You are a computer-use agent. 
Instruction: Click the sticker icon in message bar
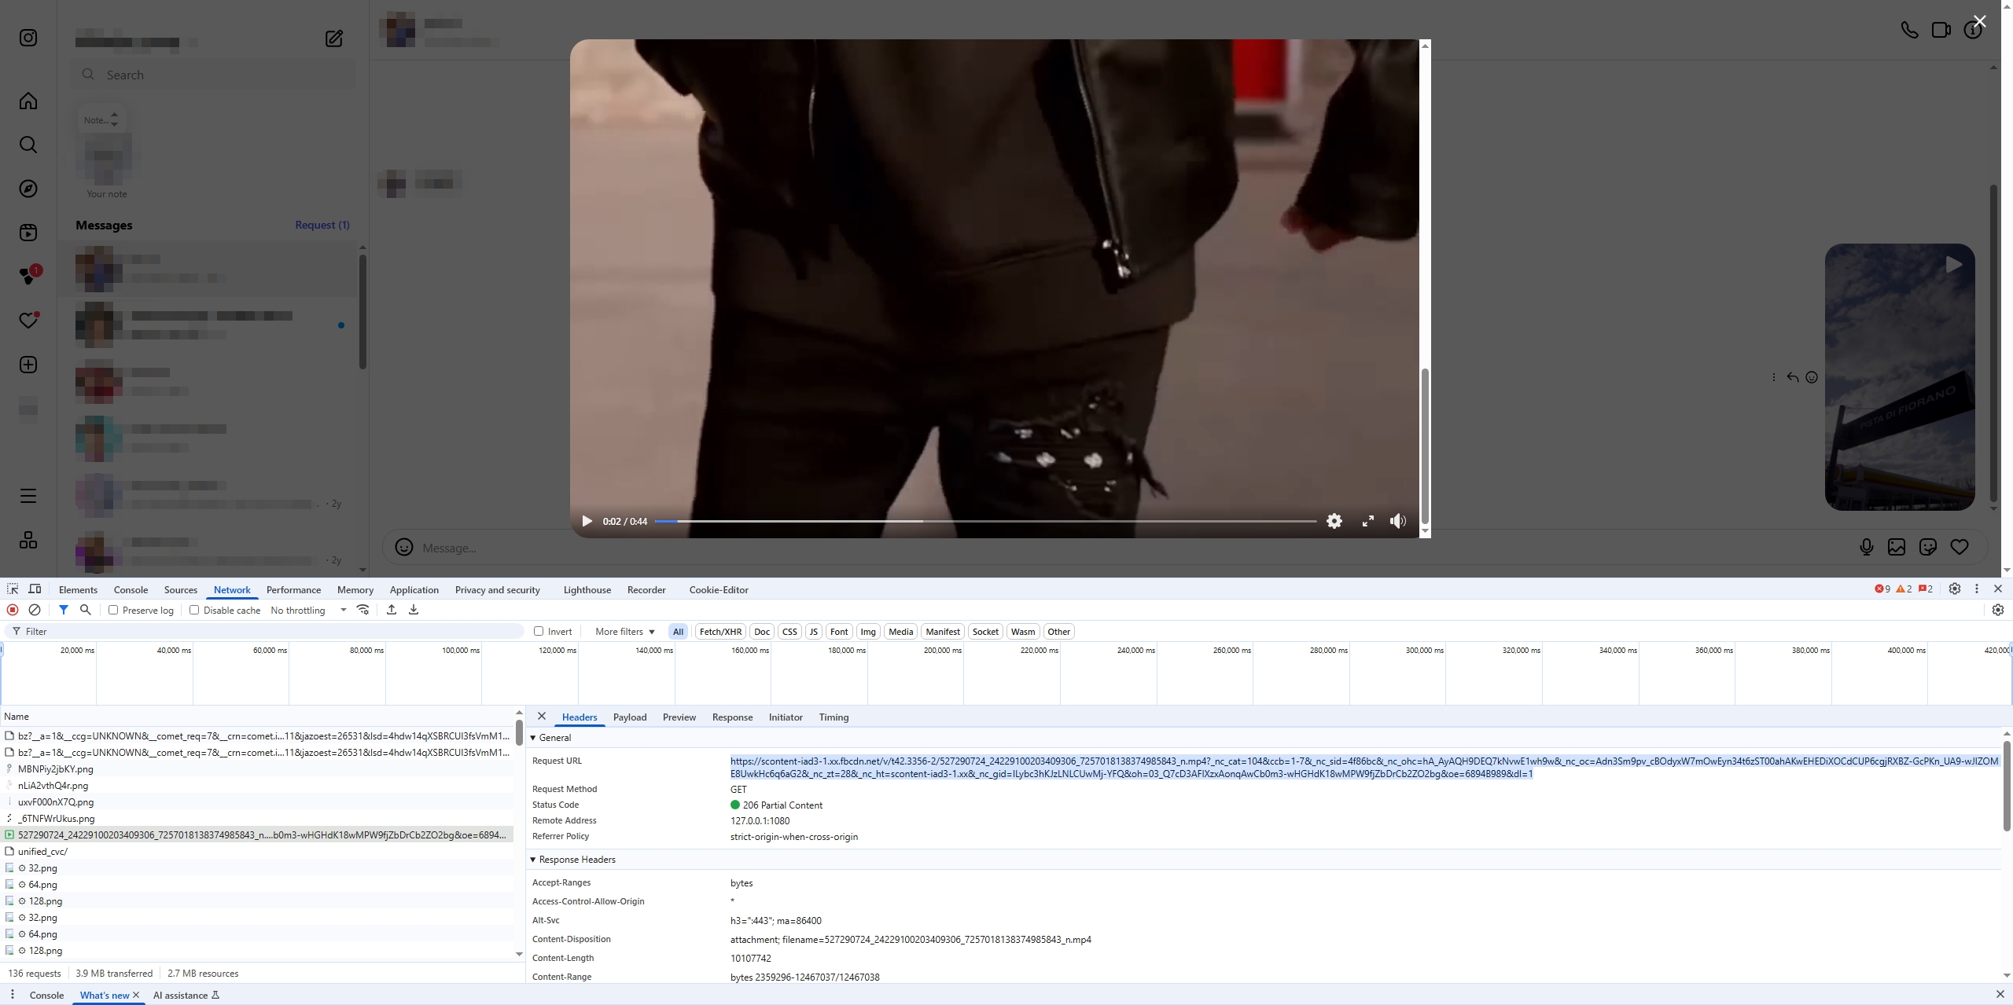[1928, 547]
